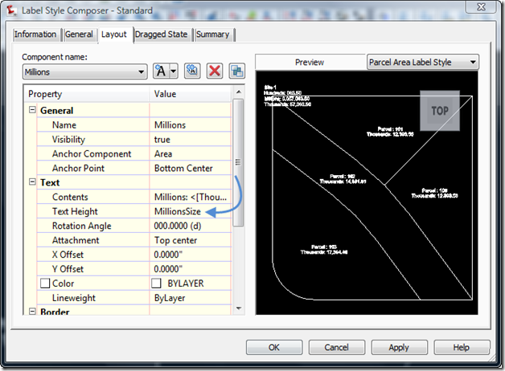Click the Apply button
505x371 pixels.
(399, 348)
